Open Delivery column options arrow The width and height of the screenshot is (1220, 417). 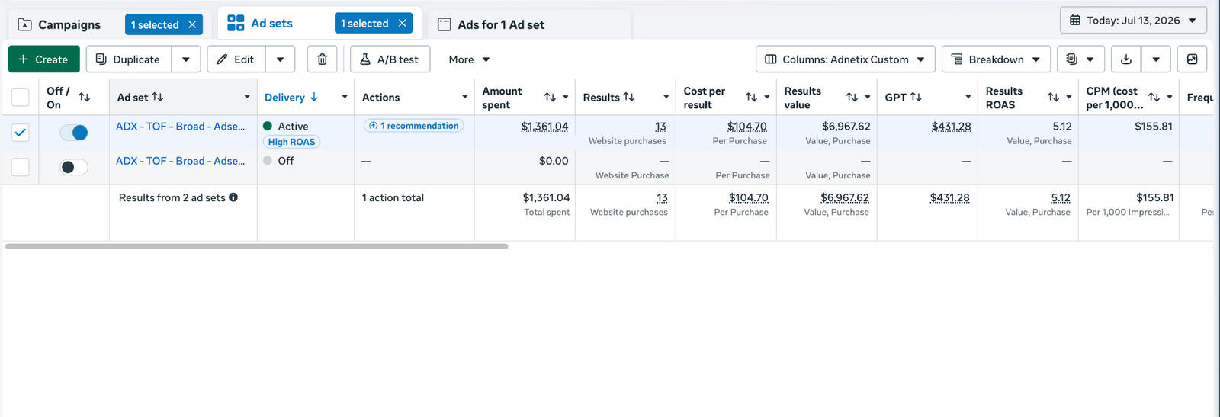pyautogui.click(x=345, y=97)
